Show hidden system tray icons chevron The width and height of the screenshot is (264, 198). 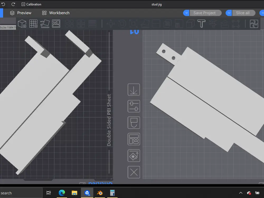click(x=241, y=193)
